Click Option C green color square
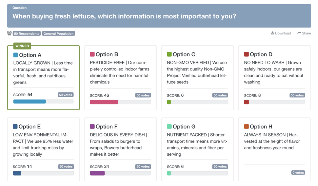 (169, 54)
